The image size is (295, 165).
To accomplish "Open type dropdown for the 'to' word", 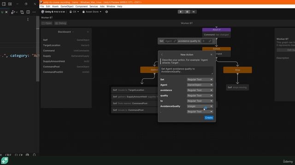I will pos(200,101).
